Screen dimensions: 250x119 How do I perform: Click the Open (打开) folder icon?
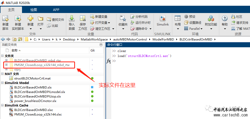click(x=40, y=18)
